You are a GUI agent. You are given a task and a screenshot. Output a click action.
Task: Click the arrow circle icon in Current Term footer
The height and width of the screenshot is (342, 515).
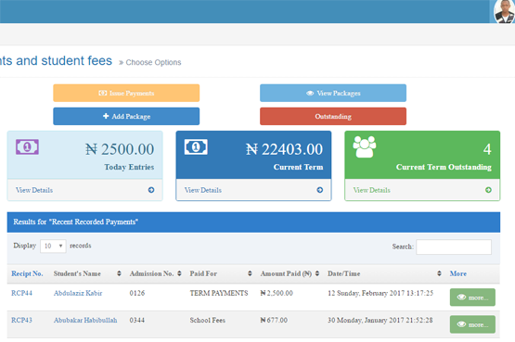319,190
